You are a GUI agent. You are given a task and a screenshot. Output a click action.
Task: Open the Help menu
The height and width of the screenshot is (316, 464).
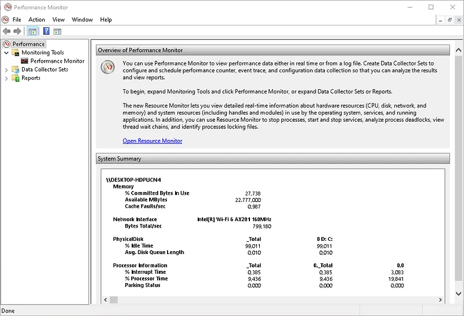pyautogui.click(x=106, y=20)
